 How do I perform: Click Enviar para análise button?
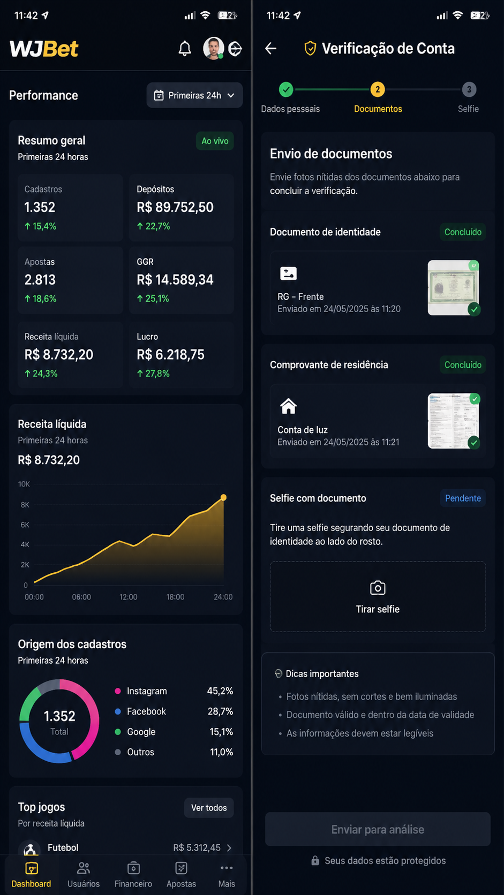(x=378, y=829)
